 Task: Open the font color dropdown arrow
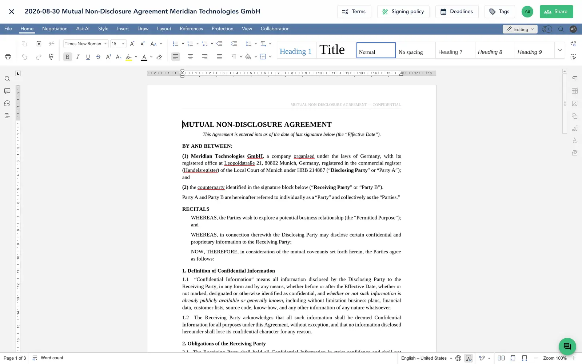[151, 57]
